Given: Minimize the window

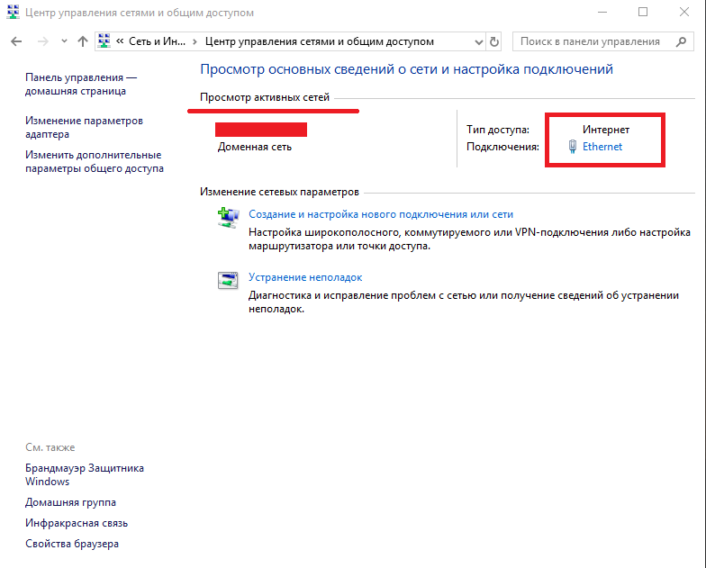Looking at the screenshot, I should click(x=602, y=13).
